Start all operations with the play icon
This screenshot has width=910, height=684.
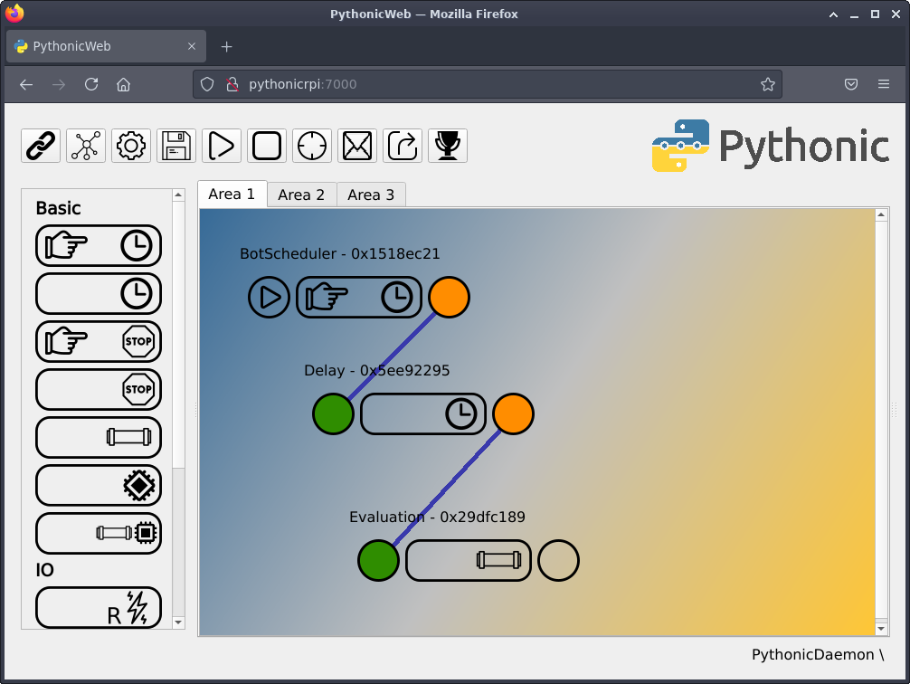coord(222,145)
